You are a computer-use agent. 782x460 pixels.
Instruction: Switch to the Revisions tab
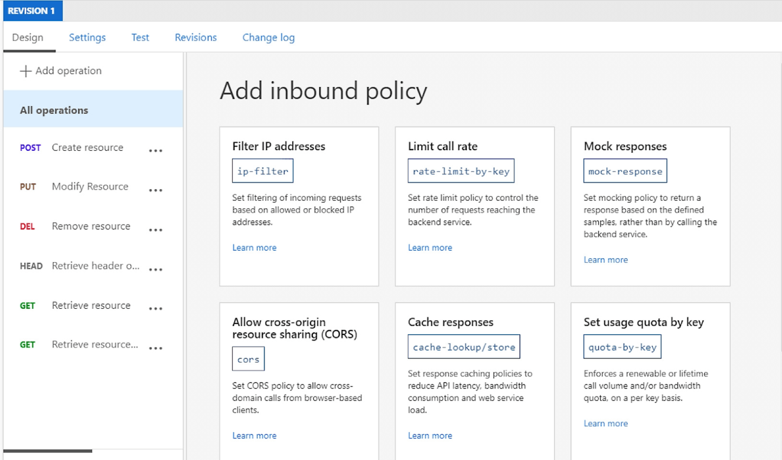196,37
